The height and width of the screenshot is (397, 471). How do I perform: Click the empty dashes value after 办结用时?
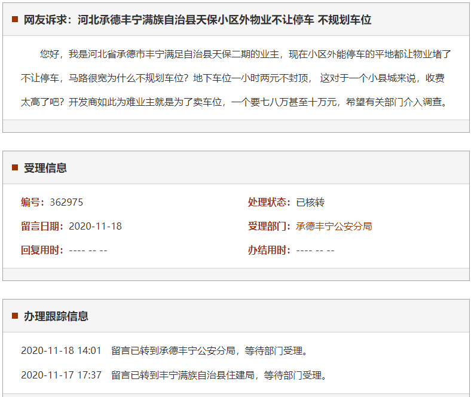point(315,250)
